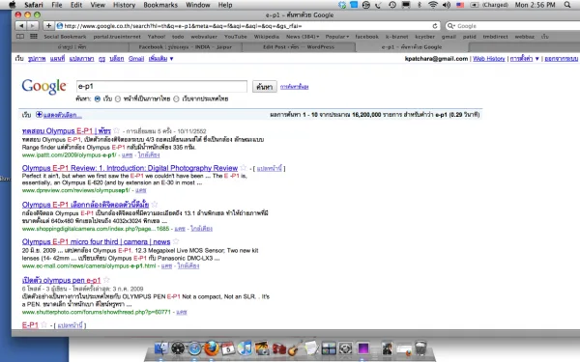Go back with Safari's back arrow
580x362 pixels.
(21, 26)
